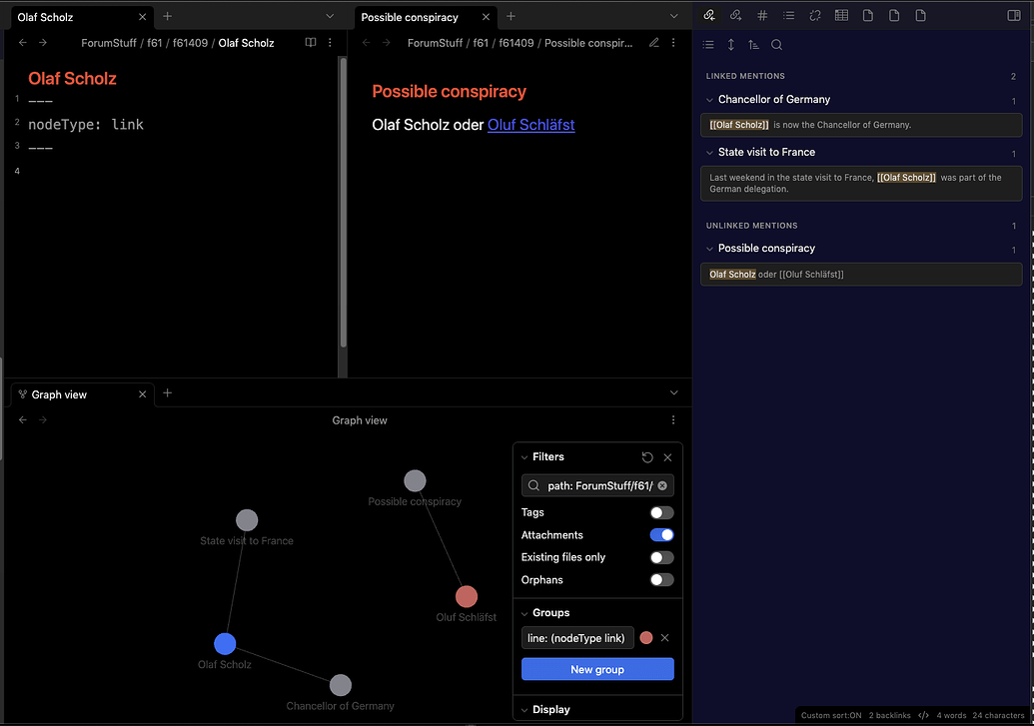Screen dimensions: 1034x726
Task: Follow the Oluf Schläfst link
Action: 530,125
